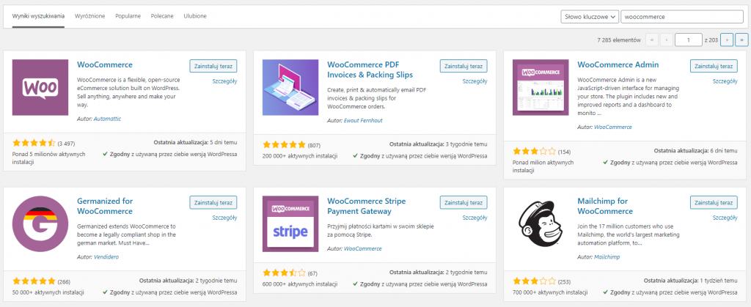Click the 200 000+ aktywnych instalacji text

coord(300,156)
